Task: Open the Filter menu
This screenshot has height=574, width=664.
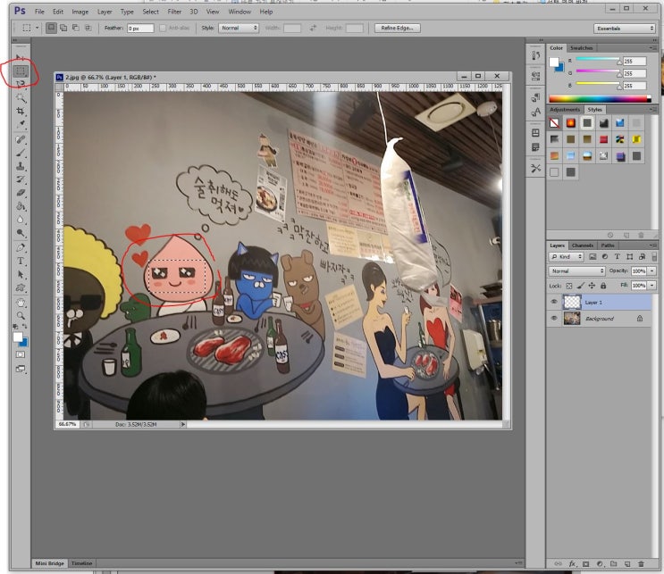Action: pos(174,12)
